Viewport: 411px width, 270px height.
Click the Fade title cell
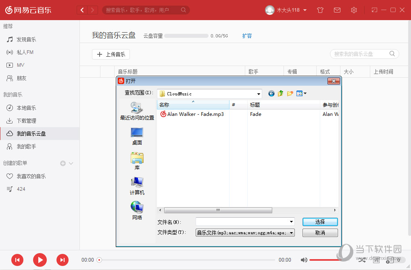[x=256, y=114]
